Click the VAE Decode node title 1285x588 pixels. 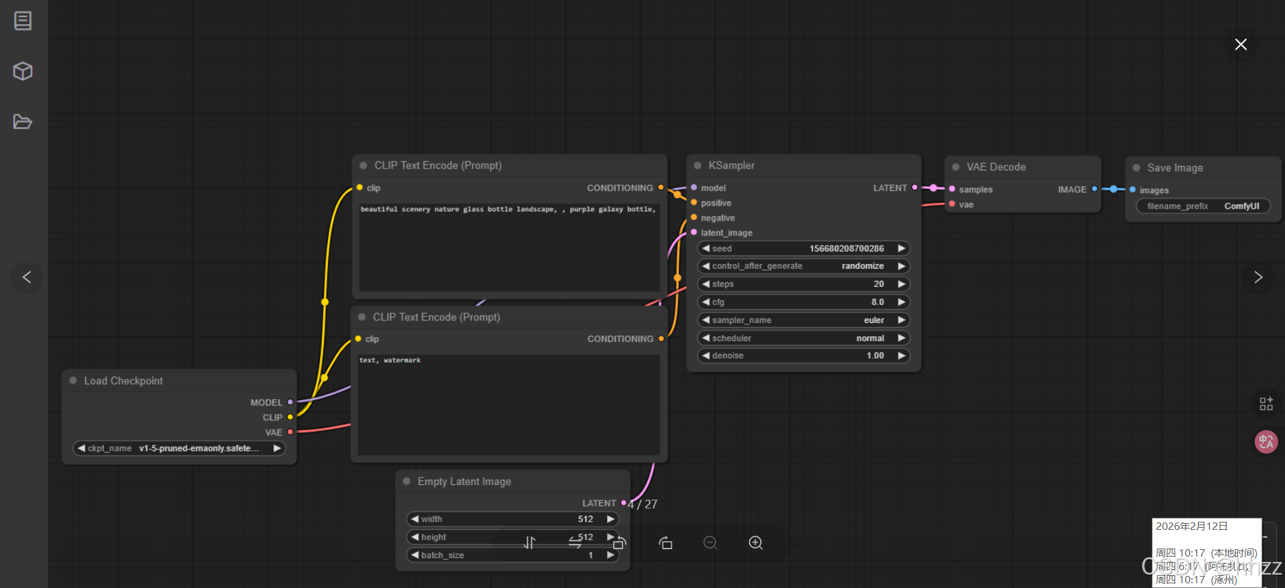996,167
